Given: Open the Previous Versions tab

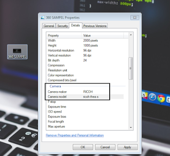Looking at the screenshot, I should pyautogui.click(x=95, y=26).
